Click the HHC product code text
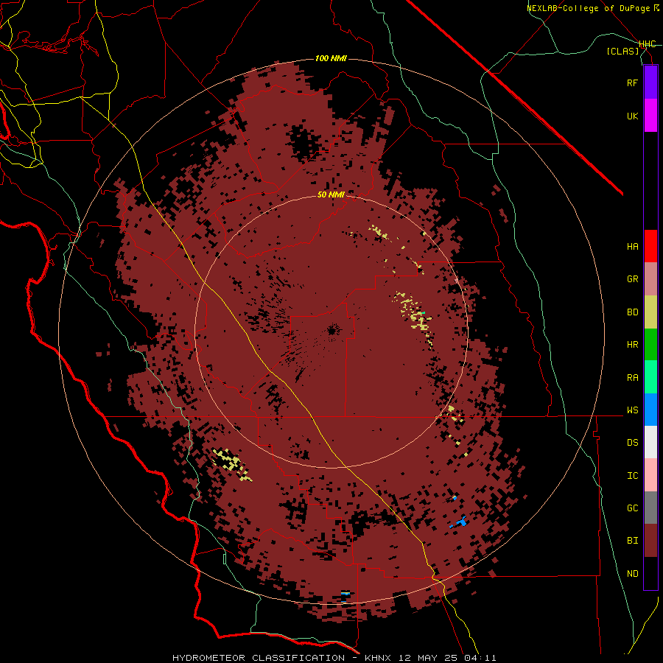The width and height of the screenshot is (663, 663). tap(648, 44)
